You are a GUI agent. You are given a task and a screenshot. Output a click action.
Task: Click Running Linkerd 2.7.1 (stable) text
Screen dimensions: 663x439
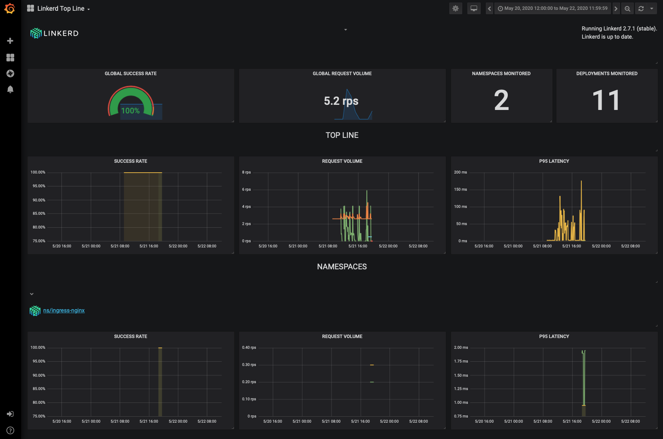pos(619,29)
